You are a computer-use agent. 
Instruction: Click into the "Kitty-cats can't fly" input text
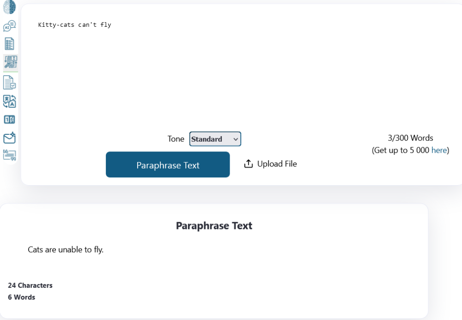74,25
